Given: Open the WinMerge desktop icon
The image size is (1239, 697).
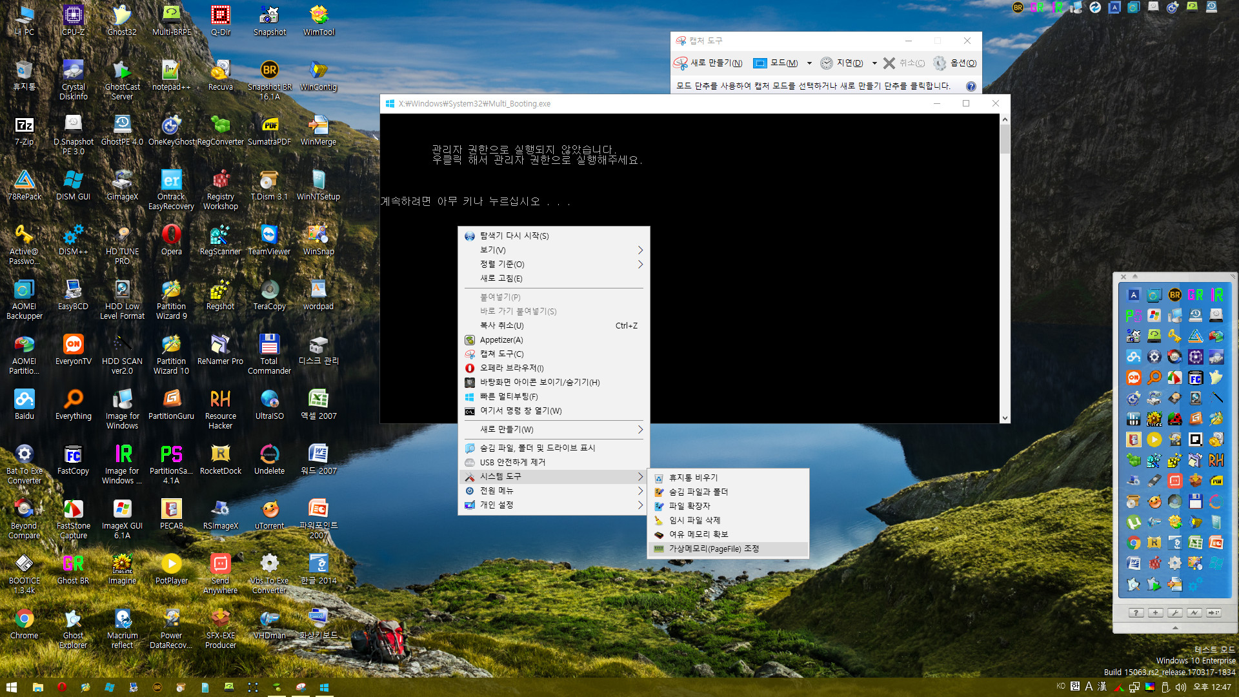Looking at the screenshot, I should (x=319, y=130).
